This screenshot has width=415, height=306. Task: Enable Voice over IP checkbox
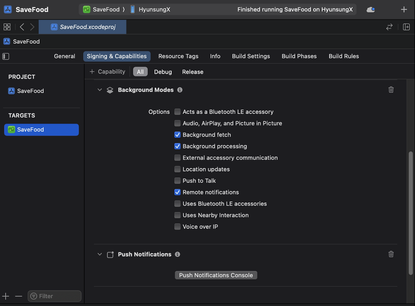177,226
